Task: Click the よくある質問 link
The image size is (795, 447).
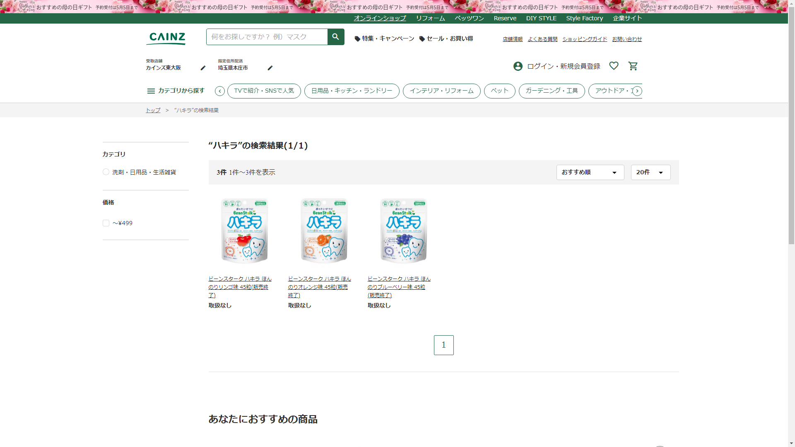Action: (542, 39)
